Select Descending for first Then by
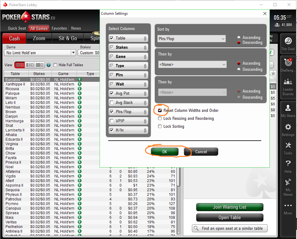The image size is (297, 239). [x=239, y=69]
